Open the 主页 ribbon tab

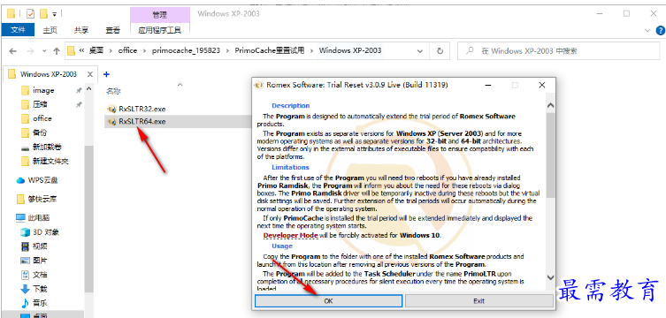click(50, 30)
